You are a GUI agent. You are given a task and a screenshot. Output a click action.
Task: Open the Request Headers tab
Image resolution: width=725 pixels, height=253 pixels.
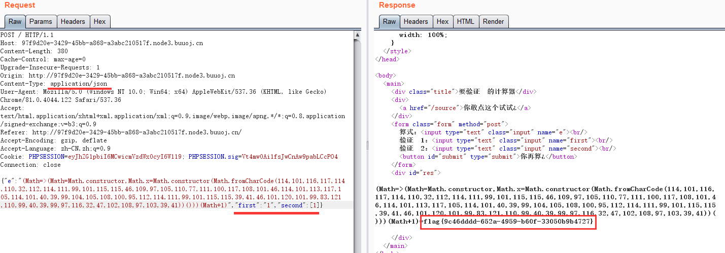coord(73,21)
